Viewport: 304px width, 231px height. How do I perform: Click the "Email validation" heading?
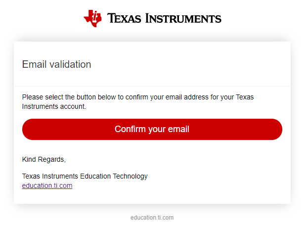[x=56, y=64]
